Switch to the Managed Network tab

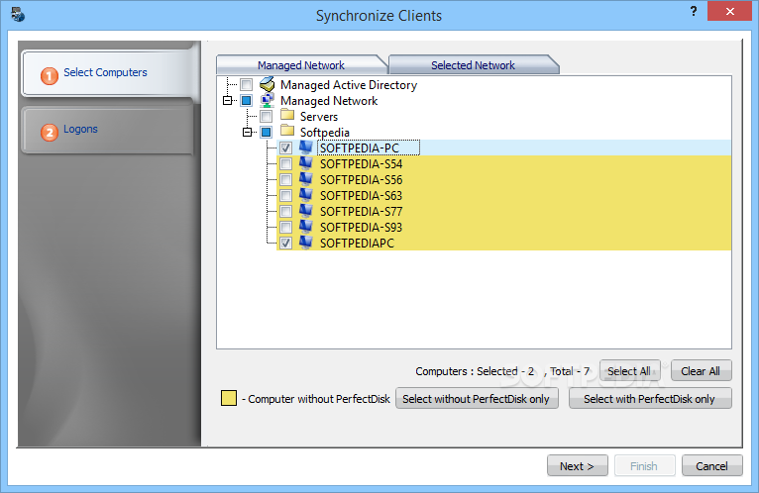pyautogui.click(x=301, y=64)
